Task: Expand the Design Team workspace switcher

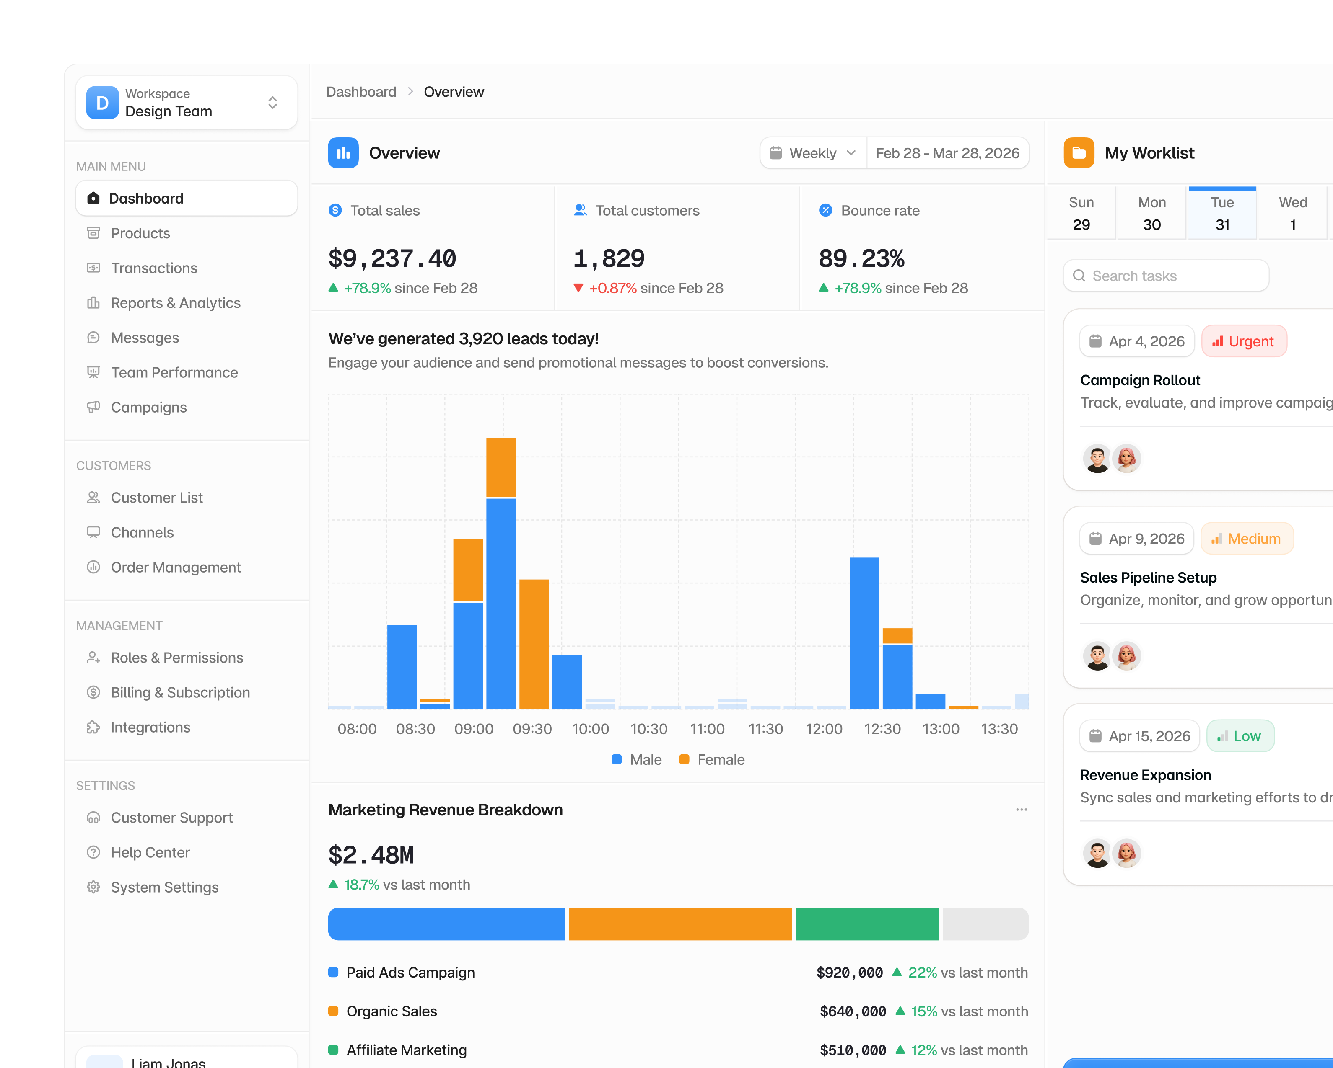Action: (272, 103)
